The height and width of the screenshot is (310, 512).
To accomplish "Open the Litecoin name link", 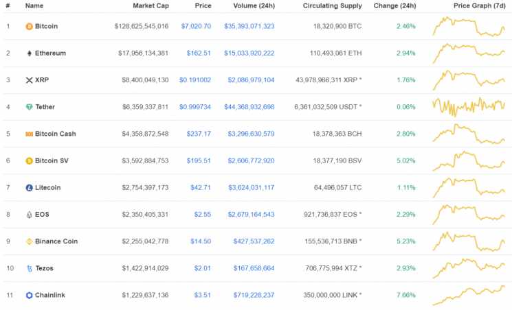I will [47, 187].
